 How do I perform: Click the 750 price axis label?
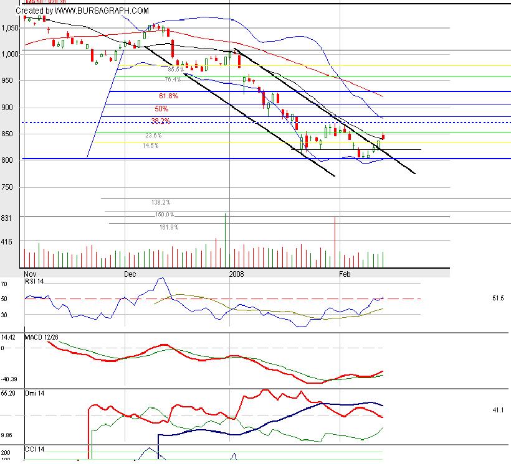coord(6,187)
